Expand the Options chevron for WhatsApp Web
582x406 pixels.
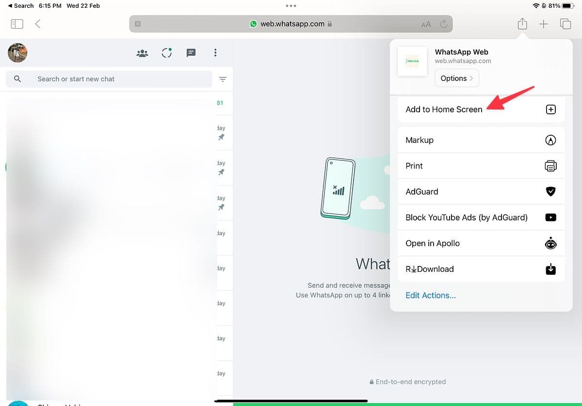pyautogui.click(x=456, y=78)
